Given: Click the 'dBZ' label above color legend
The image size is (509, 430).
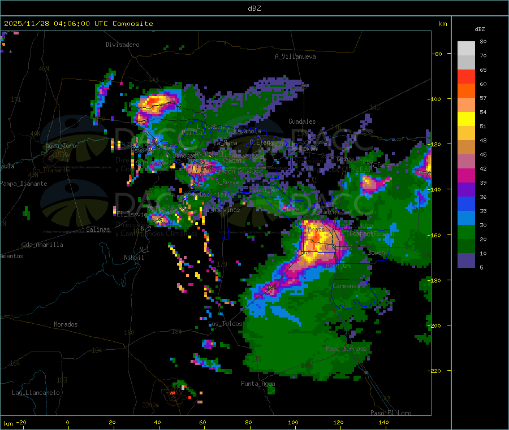Looking at the screenshot, I should tap(480, 29).
